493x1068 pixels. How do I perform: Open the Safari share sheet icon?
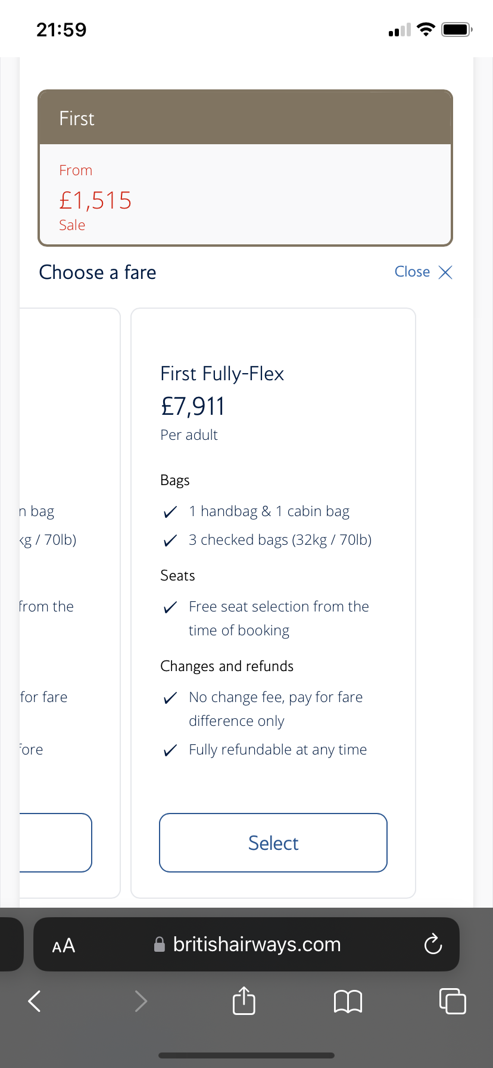pos(244,999)
